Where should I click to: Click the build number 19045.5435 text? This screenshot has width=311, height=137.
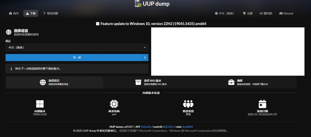(40, 114)
